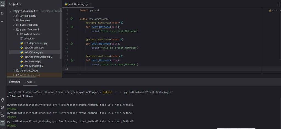Click the test_MethodA result line in terminal
The height and width of the screenshot is (129, 281).
(x=70, y=122)
